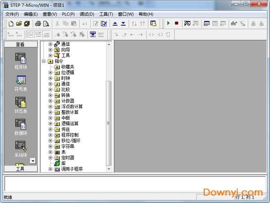Viewport: 270px width, 203px height.
Task: Click the cut scissors icon
Action: click(x=57, y=23)
